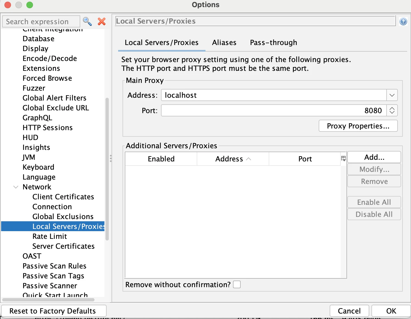Select Passive Scan Tags

point(53,276)
